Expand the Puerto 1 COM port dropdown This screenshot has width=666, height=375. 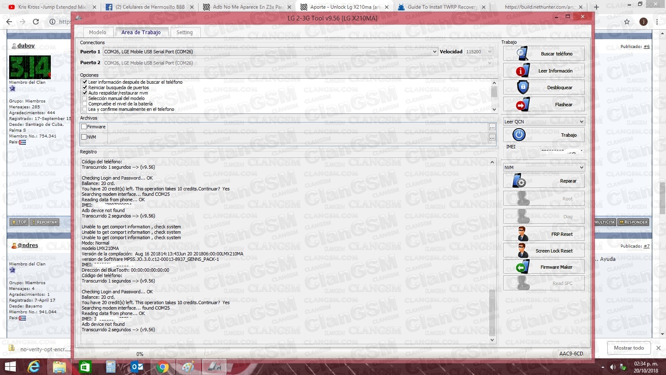pos(435,52)
